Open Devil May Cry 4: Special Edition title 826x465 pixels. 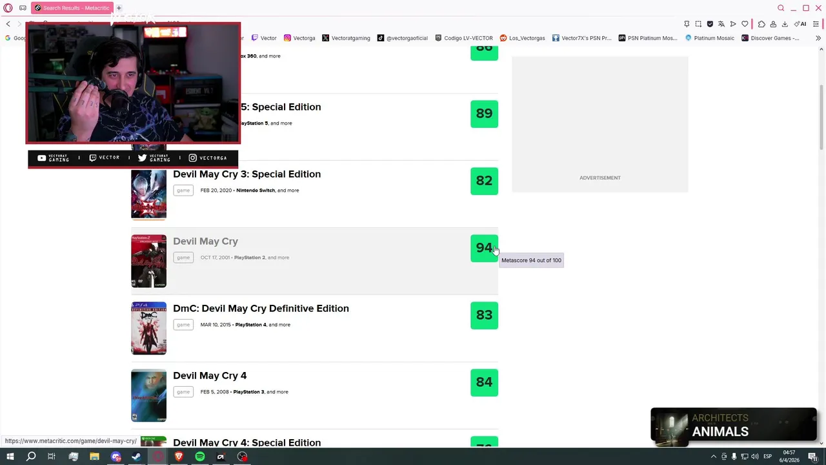[247, 442]
